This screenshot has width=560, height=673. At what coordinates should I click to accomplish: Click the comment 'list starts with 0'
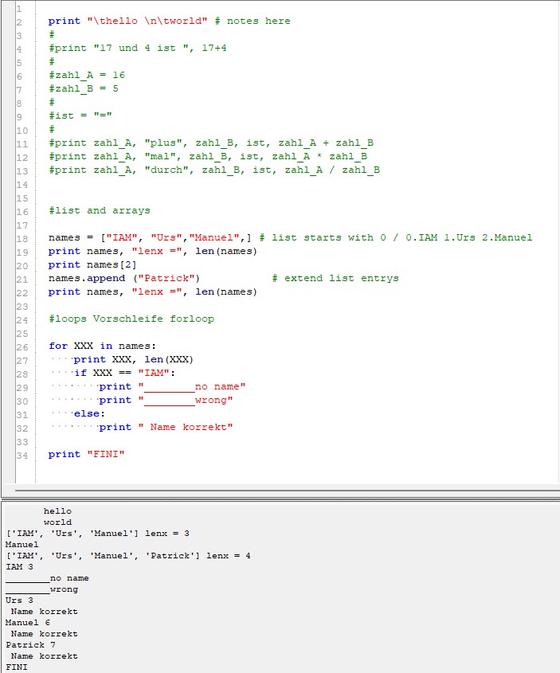click(329, 238)
